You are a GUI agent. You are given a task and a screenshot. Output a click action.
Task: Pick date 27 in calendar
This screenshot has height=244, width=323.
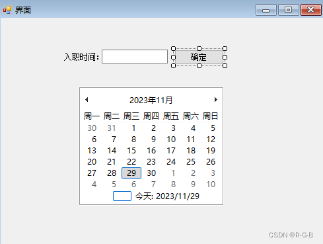pyautogui.click(x=92, y=173)
